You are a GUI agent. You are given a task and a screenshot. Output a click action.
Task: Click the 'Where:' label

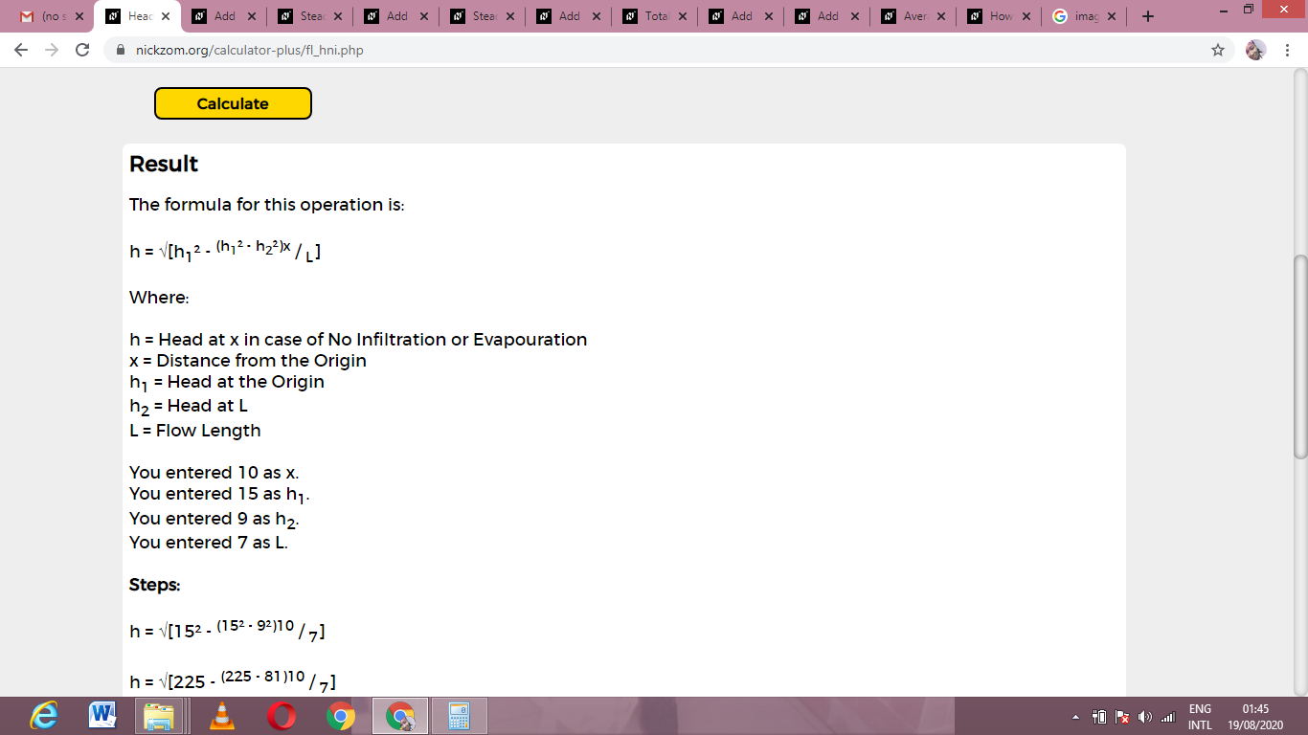[159, 298]
